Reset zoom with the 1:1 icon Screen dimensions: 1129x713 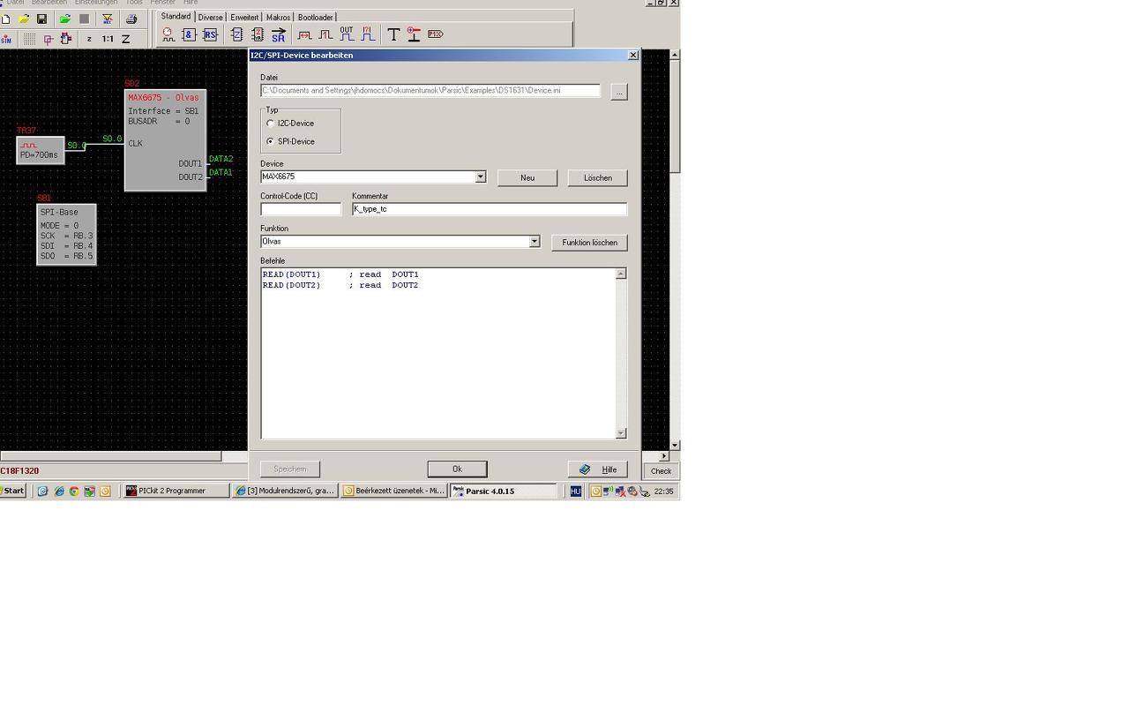[x=108, y=39]
